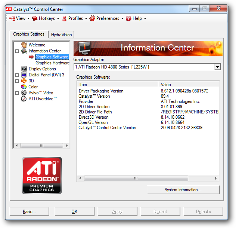Click the Information Center tree icon
This screenshot has width=236, height=228.
click(x=24, y=51)
